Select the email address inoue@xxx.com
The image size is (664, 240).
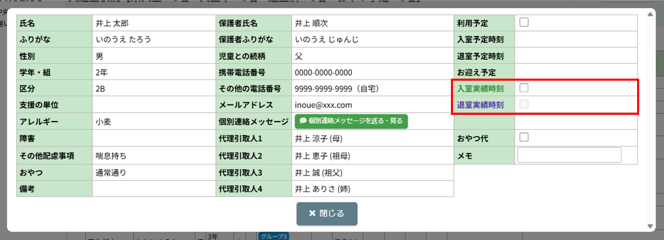coord(323,105)
